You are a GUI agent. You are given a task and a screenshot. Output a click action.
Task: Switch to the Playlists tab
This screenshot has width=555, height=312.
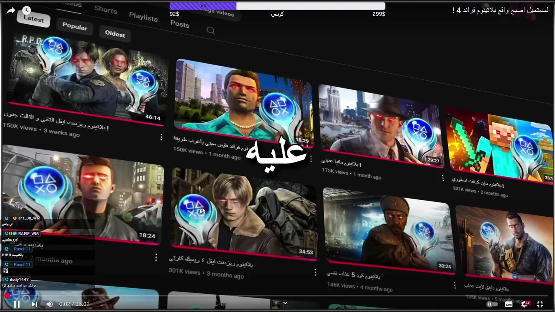(143, 17)
